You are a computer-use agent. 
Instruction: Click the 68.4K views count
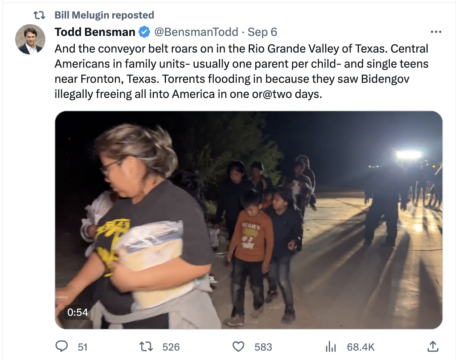(x=361, y=347)
